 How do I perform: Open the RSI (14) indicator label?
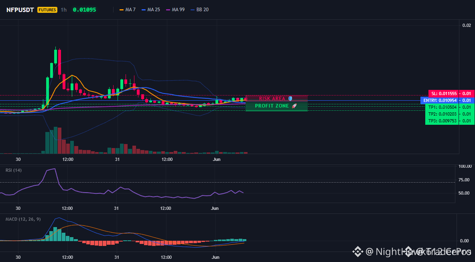click(x=14, y=170)
